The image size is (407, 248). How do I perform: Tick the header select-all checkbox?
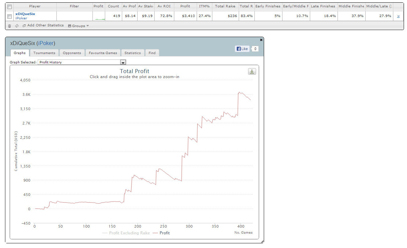(x=10, y=7)
